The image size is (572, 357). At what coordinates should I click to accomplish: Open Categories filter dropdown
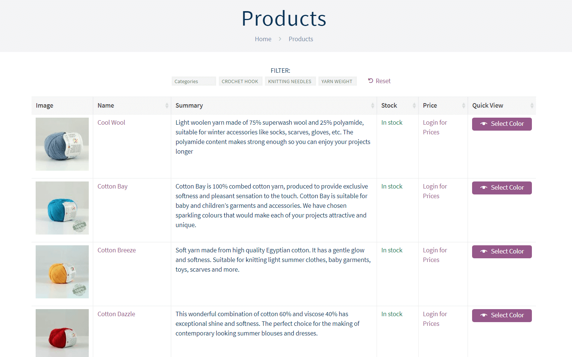point(194,81)
